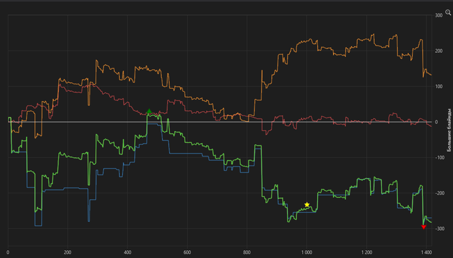Click the 'Большие блайнды' axis title

449,130
